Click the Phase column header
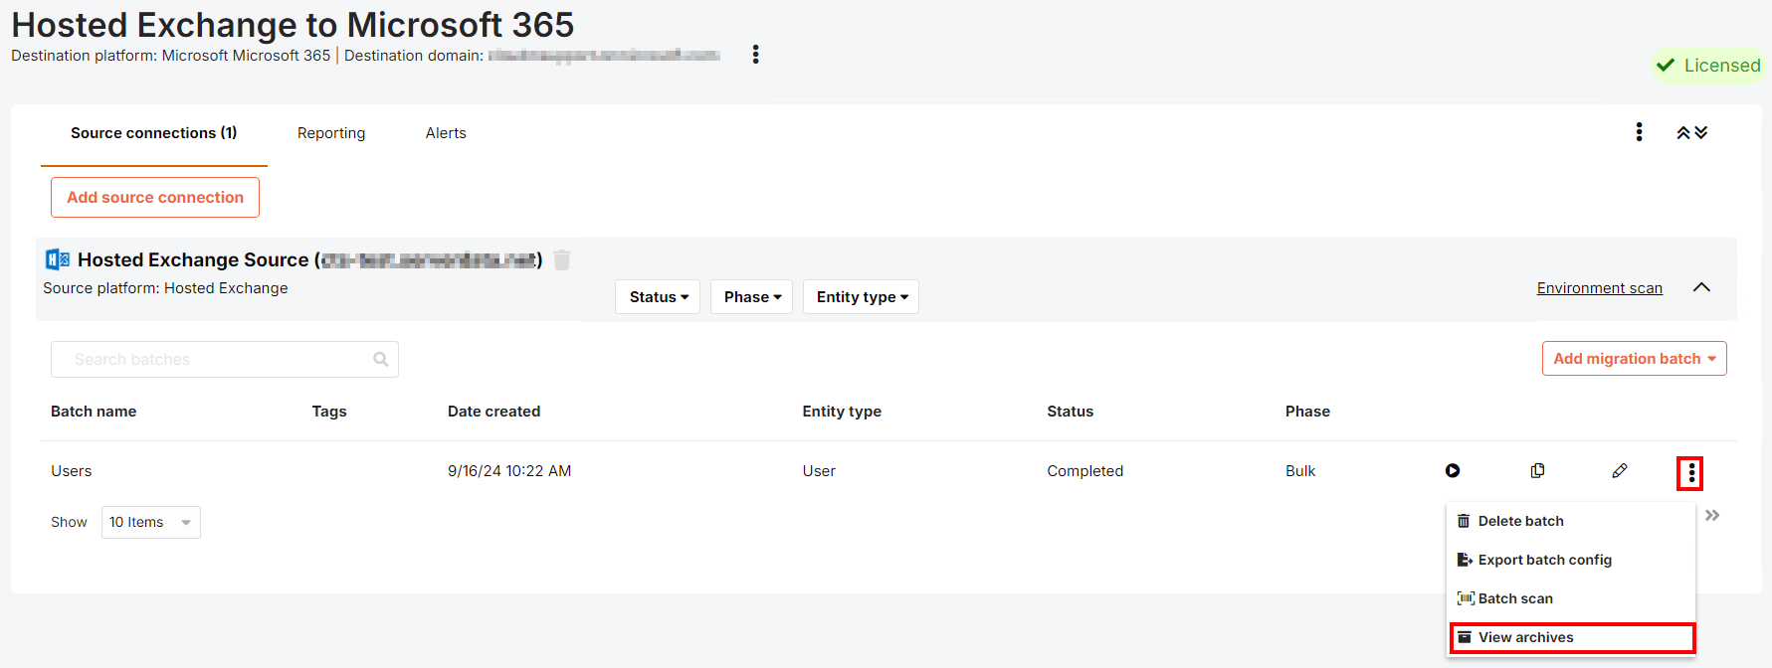Viewport: 1772px width, 668px height. click(x=1307, y=412)
